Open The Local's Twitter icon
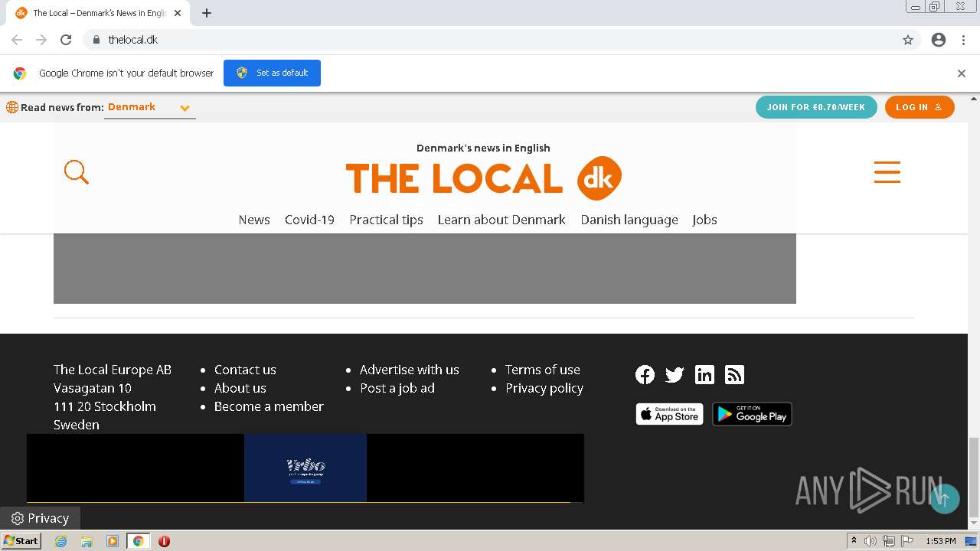Screen dimensions: 980x551 [675, 374]
